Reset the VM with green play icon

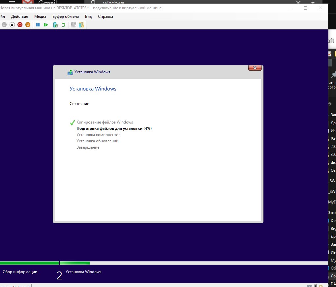click(46, 25)
